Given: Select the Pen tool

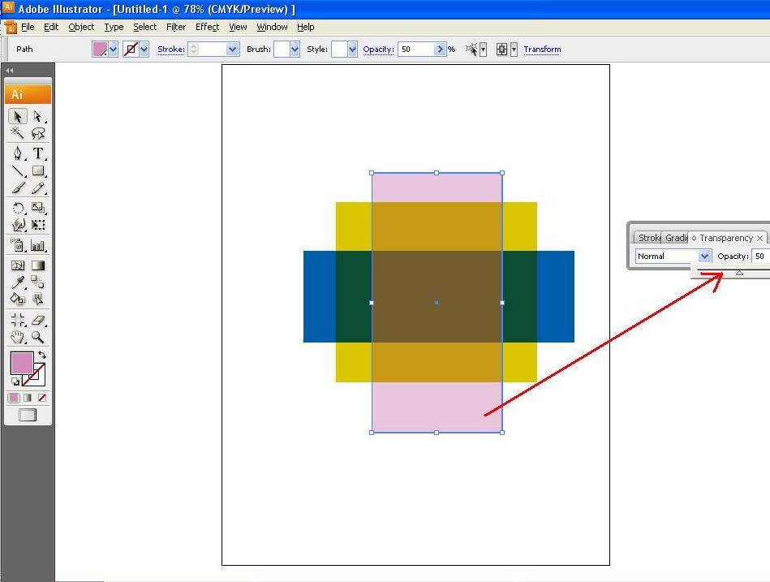Looking at the screenshot, I should pos(19,153).
